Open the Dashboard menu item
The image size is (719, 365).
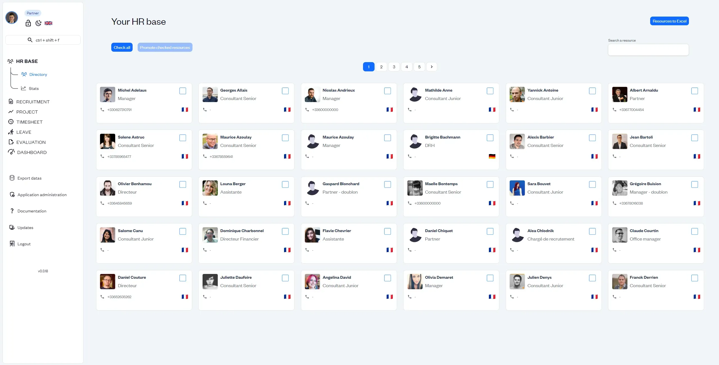(x=31, y=152)
